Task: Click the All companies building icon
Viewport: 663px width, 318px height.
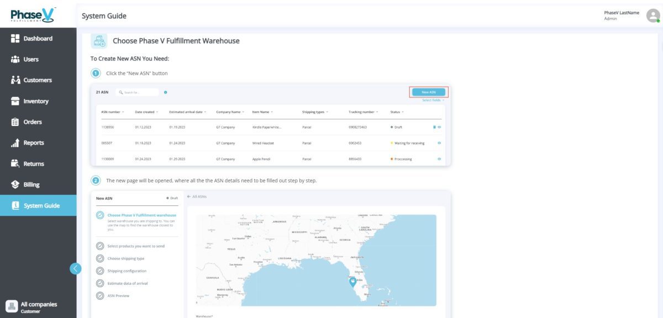Action: coord(12,306)
